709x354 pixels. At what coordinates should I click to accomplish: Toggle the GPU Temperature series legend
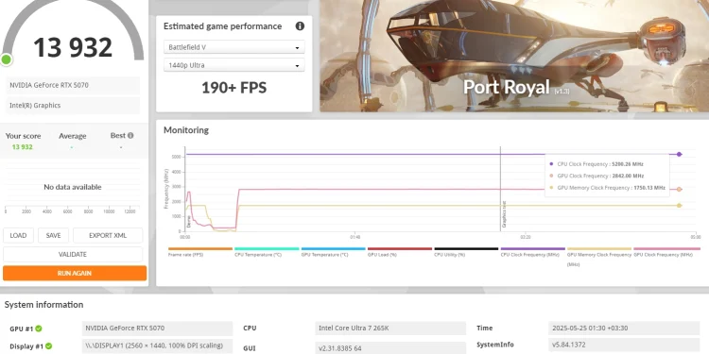pyautogui.click(x=334, y=251)
